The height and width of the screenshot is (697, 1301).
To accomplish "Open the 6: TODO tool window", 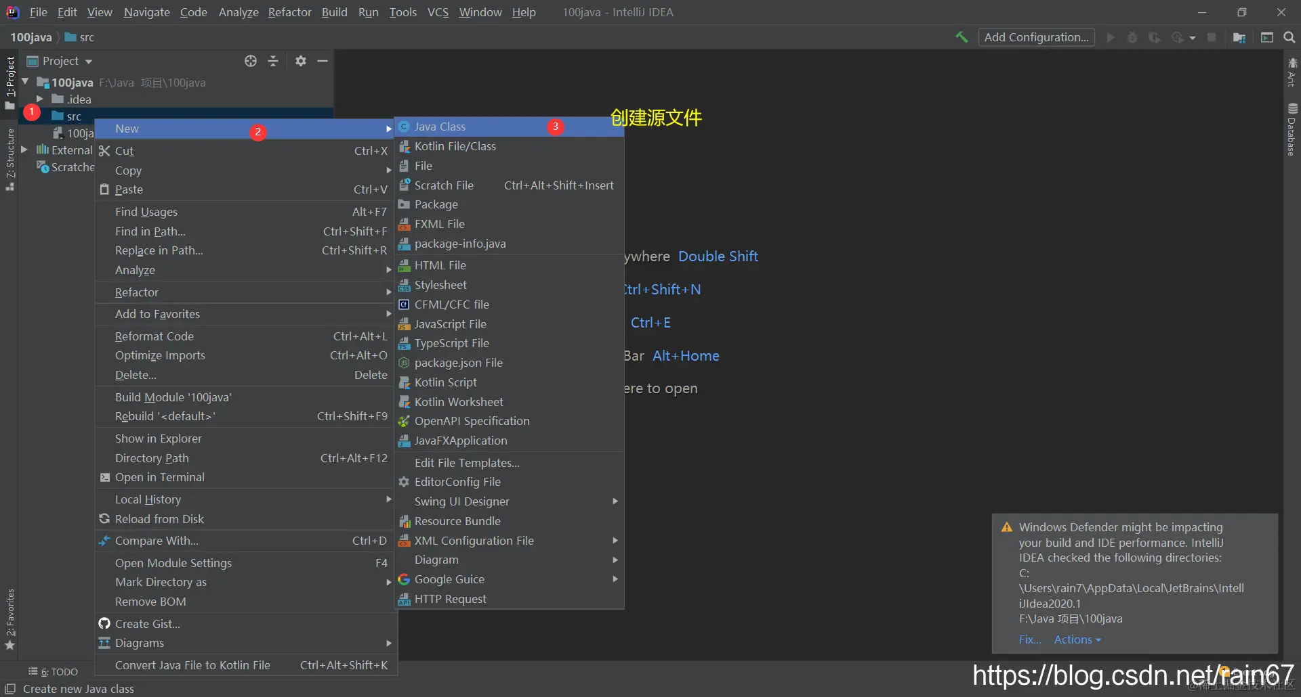I will [x=53, y=672].
